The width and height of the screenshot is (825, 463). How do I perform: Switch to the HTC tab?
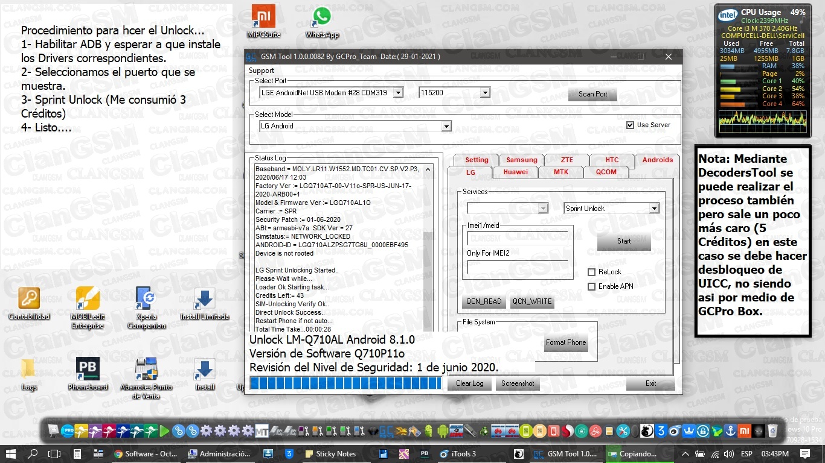612,160
